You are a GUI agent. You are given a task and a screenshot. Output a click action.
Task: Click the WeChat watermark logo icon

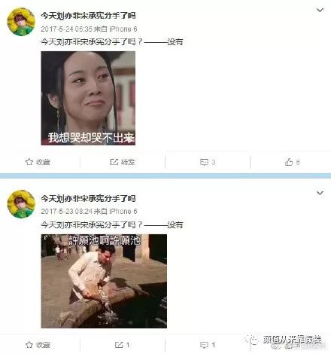[252, 340]
